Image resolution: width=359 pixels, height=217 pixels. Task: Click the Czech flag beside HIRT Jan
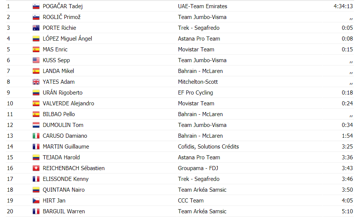click(36, 201)
